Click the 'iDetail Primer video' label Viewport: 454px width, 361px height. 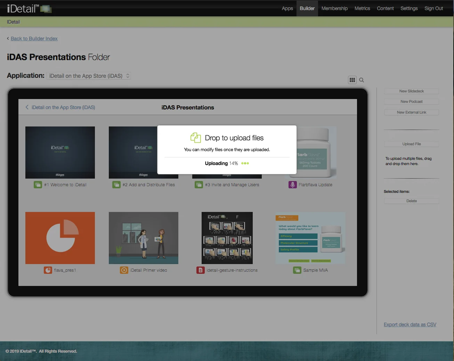pos(149,270)
